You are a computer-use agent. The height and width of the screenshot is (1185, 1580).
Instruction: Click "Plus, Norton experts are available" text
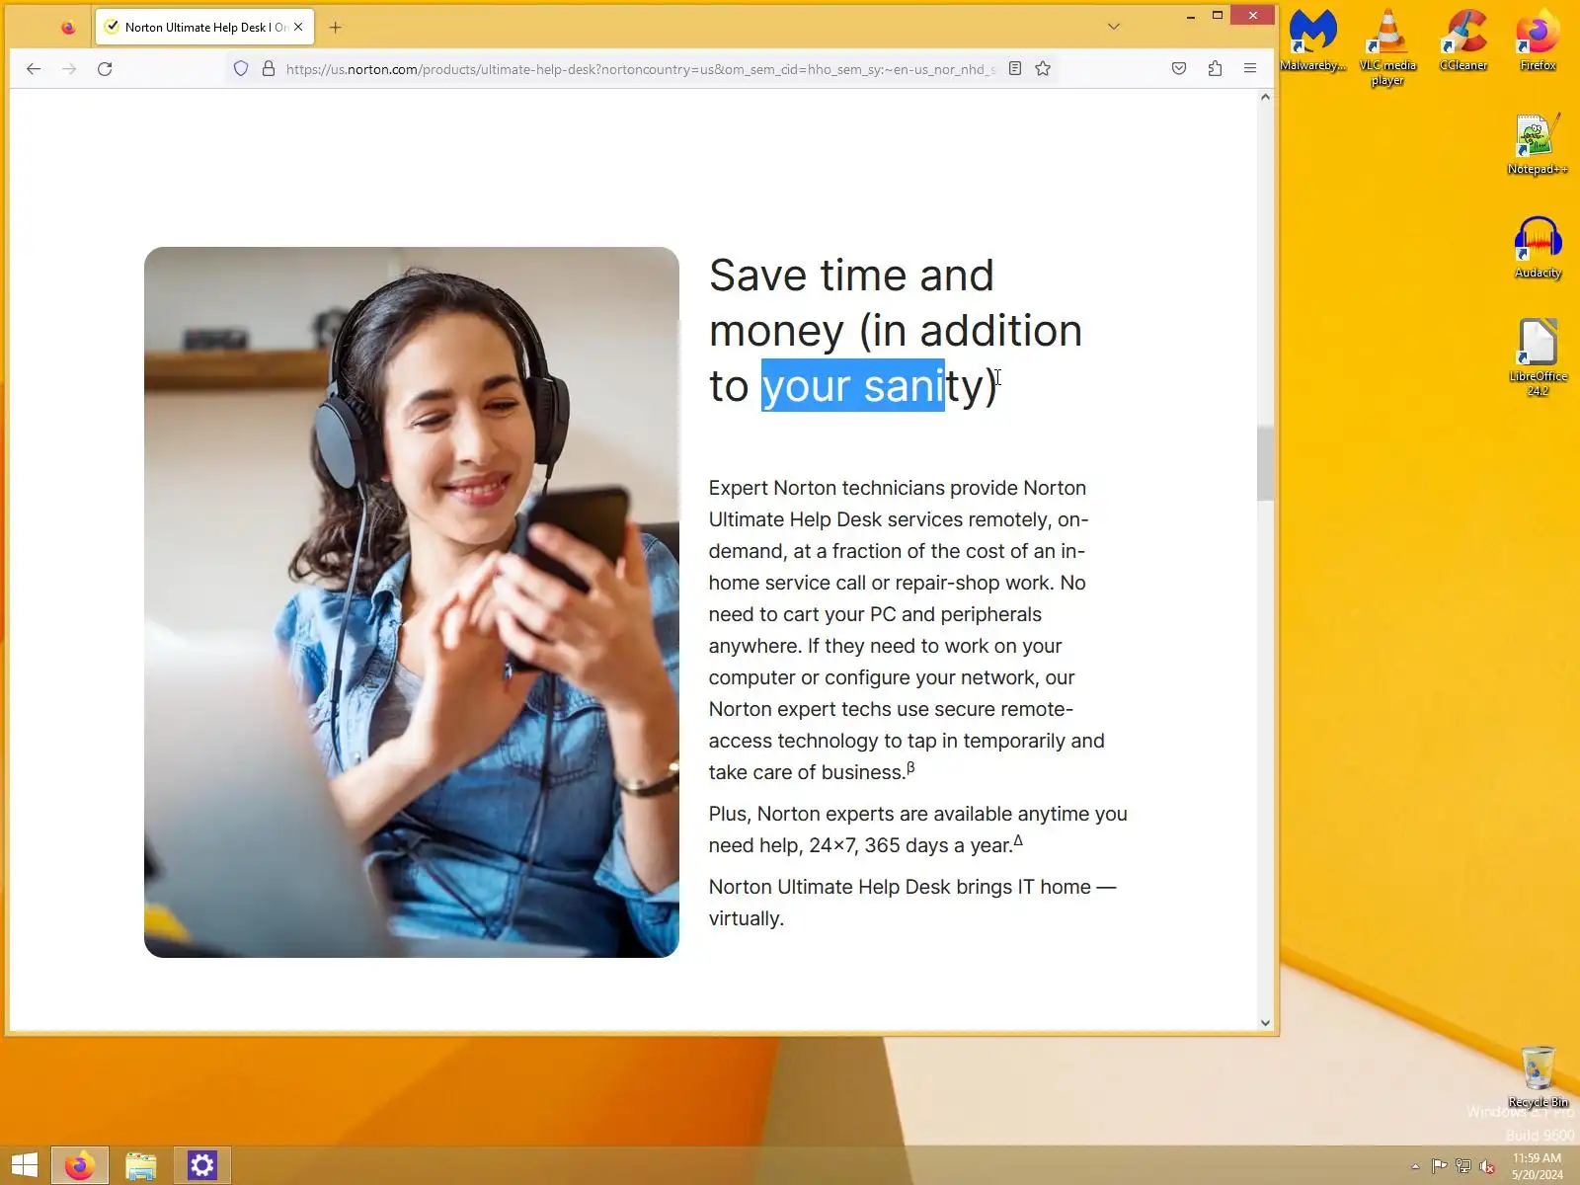click(x=917, y=829)
